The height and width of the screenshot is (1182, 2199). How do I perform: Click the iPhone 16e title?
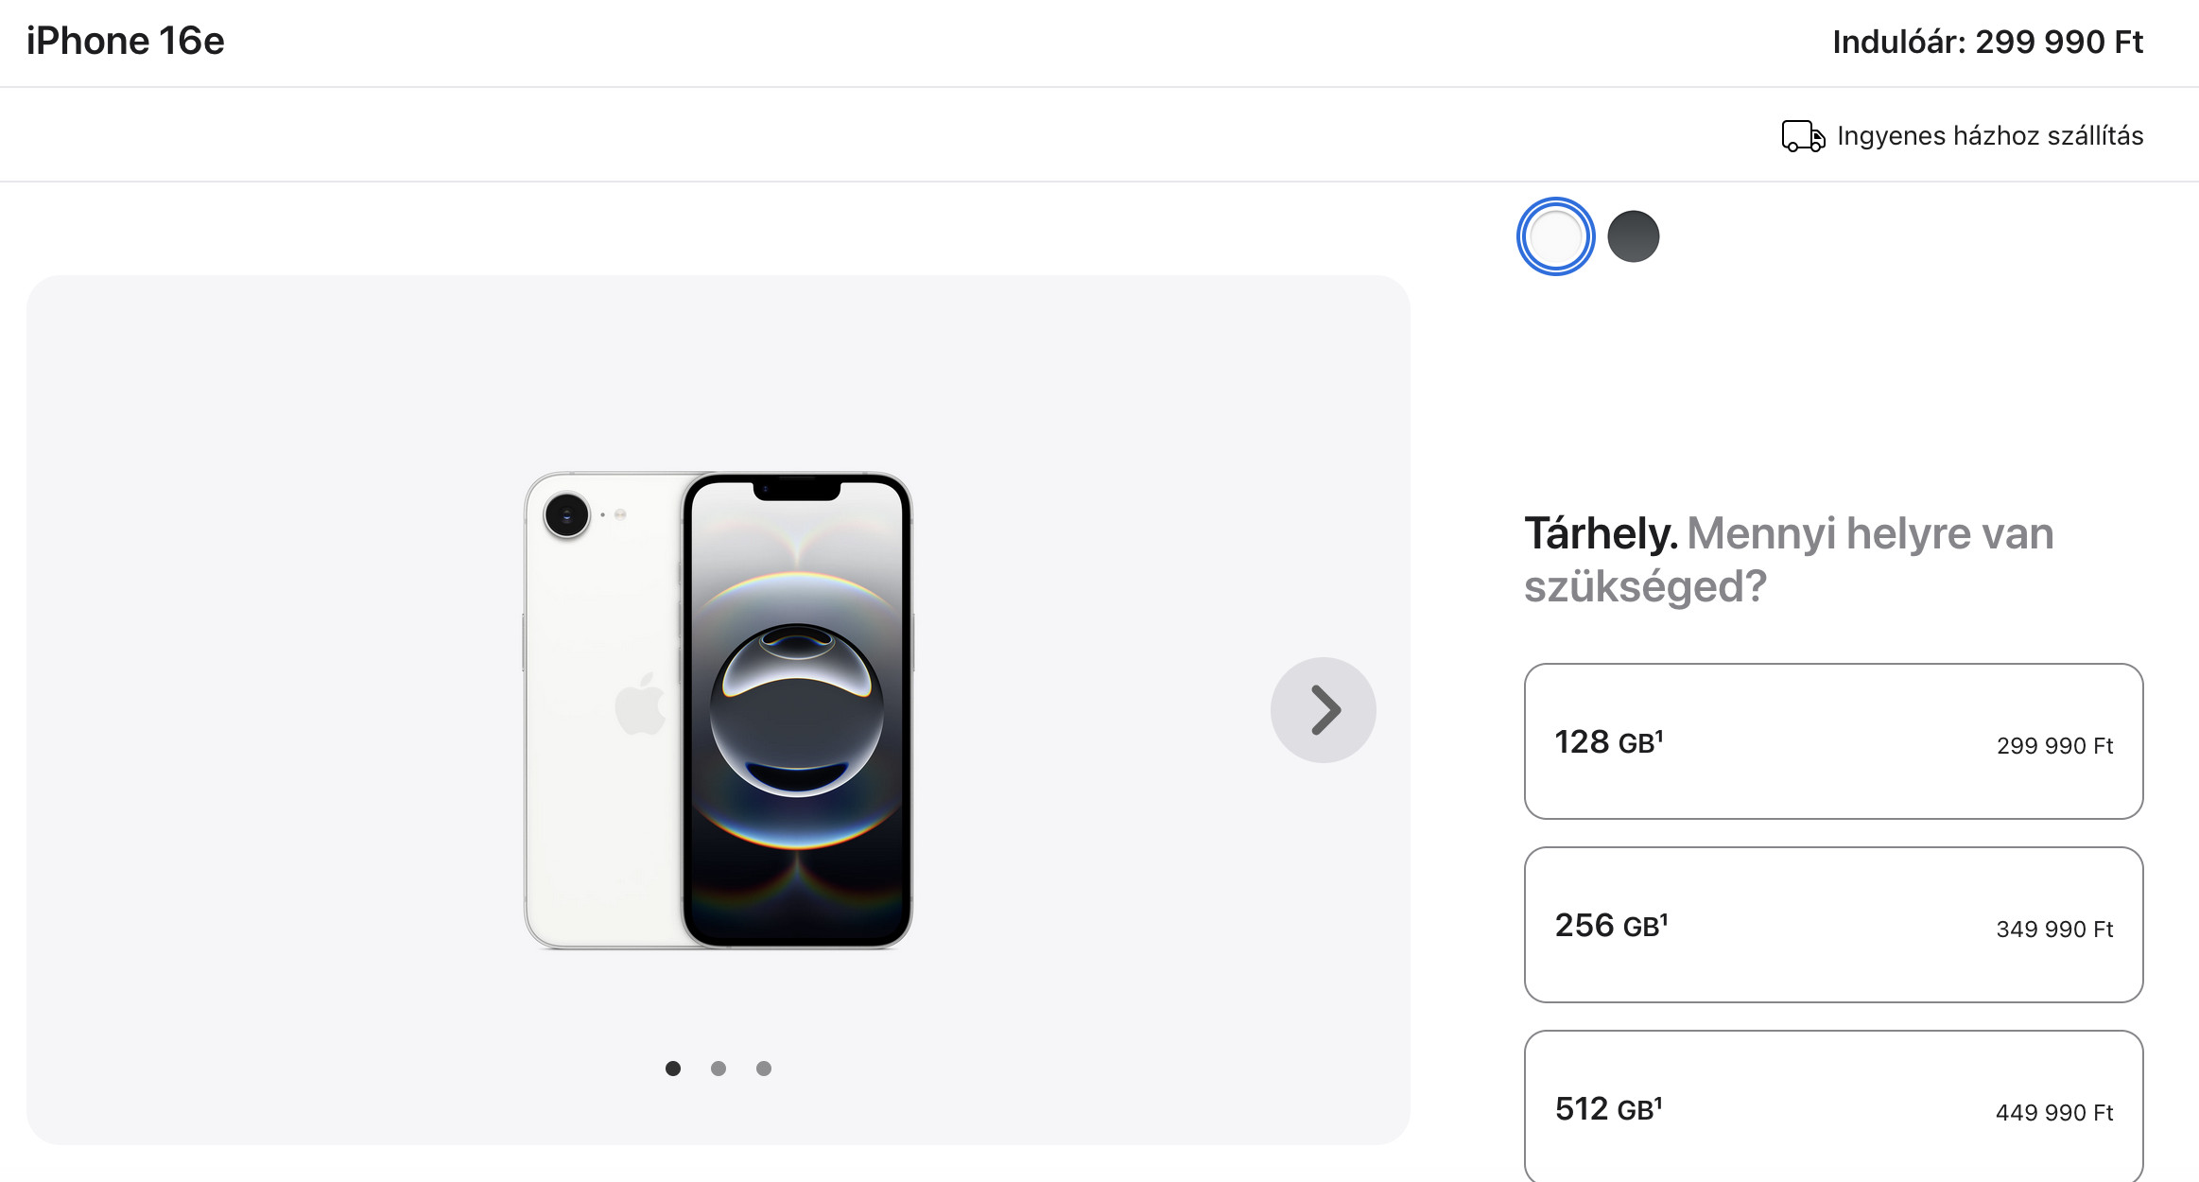pyautogui.click(x=126, y=41)
